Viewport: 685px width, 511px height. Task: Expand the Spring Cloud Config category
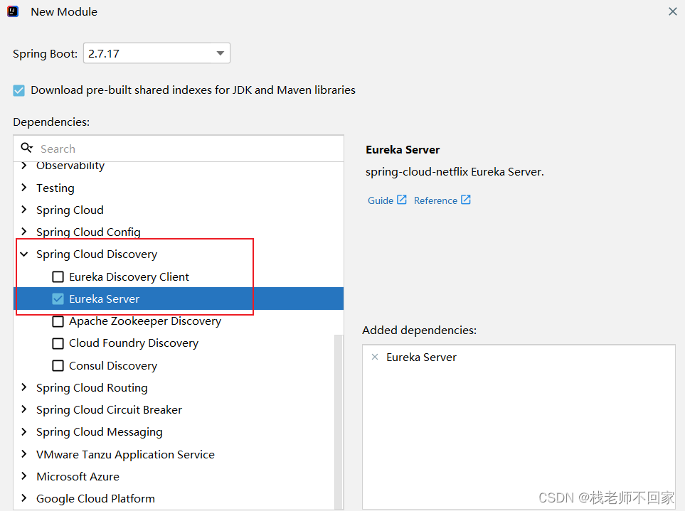(24, 231)
